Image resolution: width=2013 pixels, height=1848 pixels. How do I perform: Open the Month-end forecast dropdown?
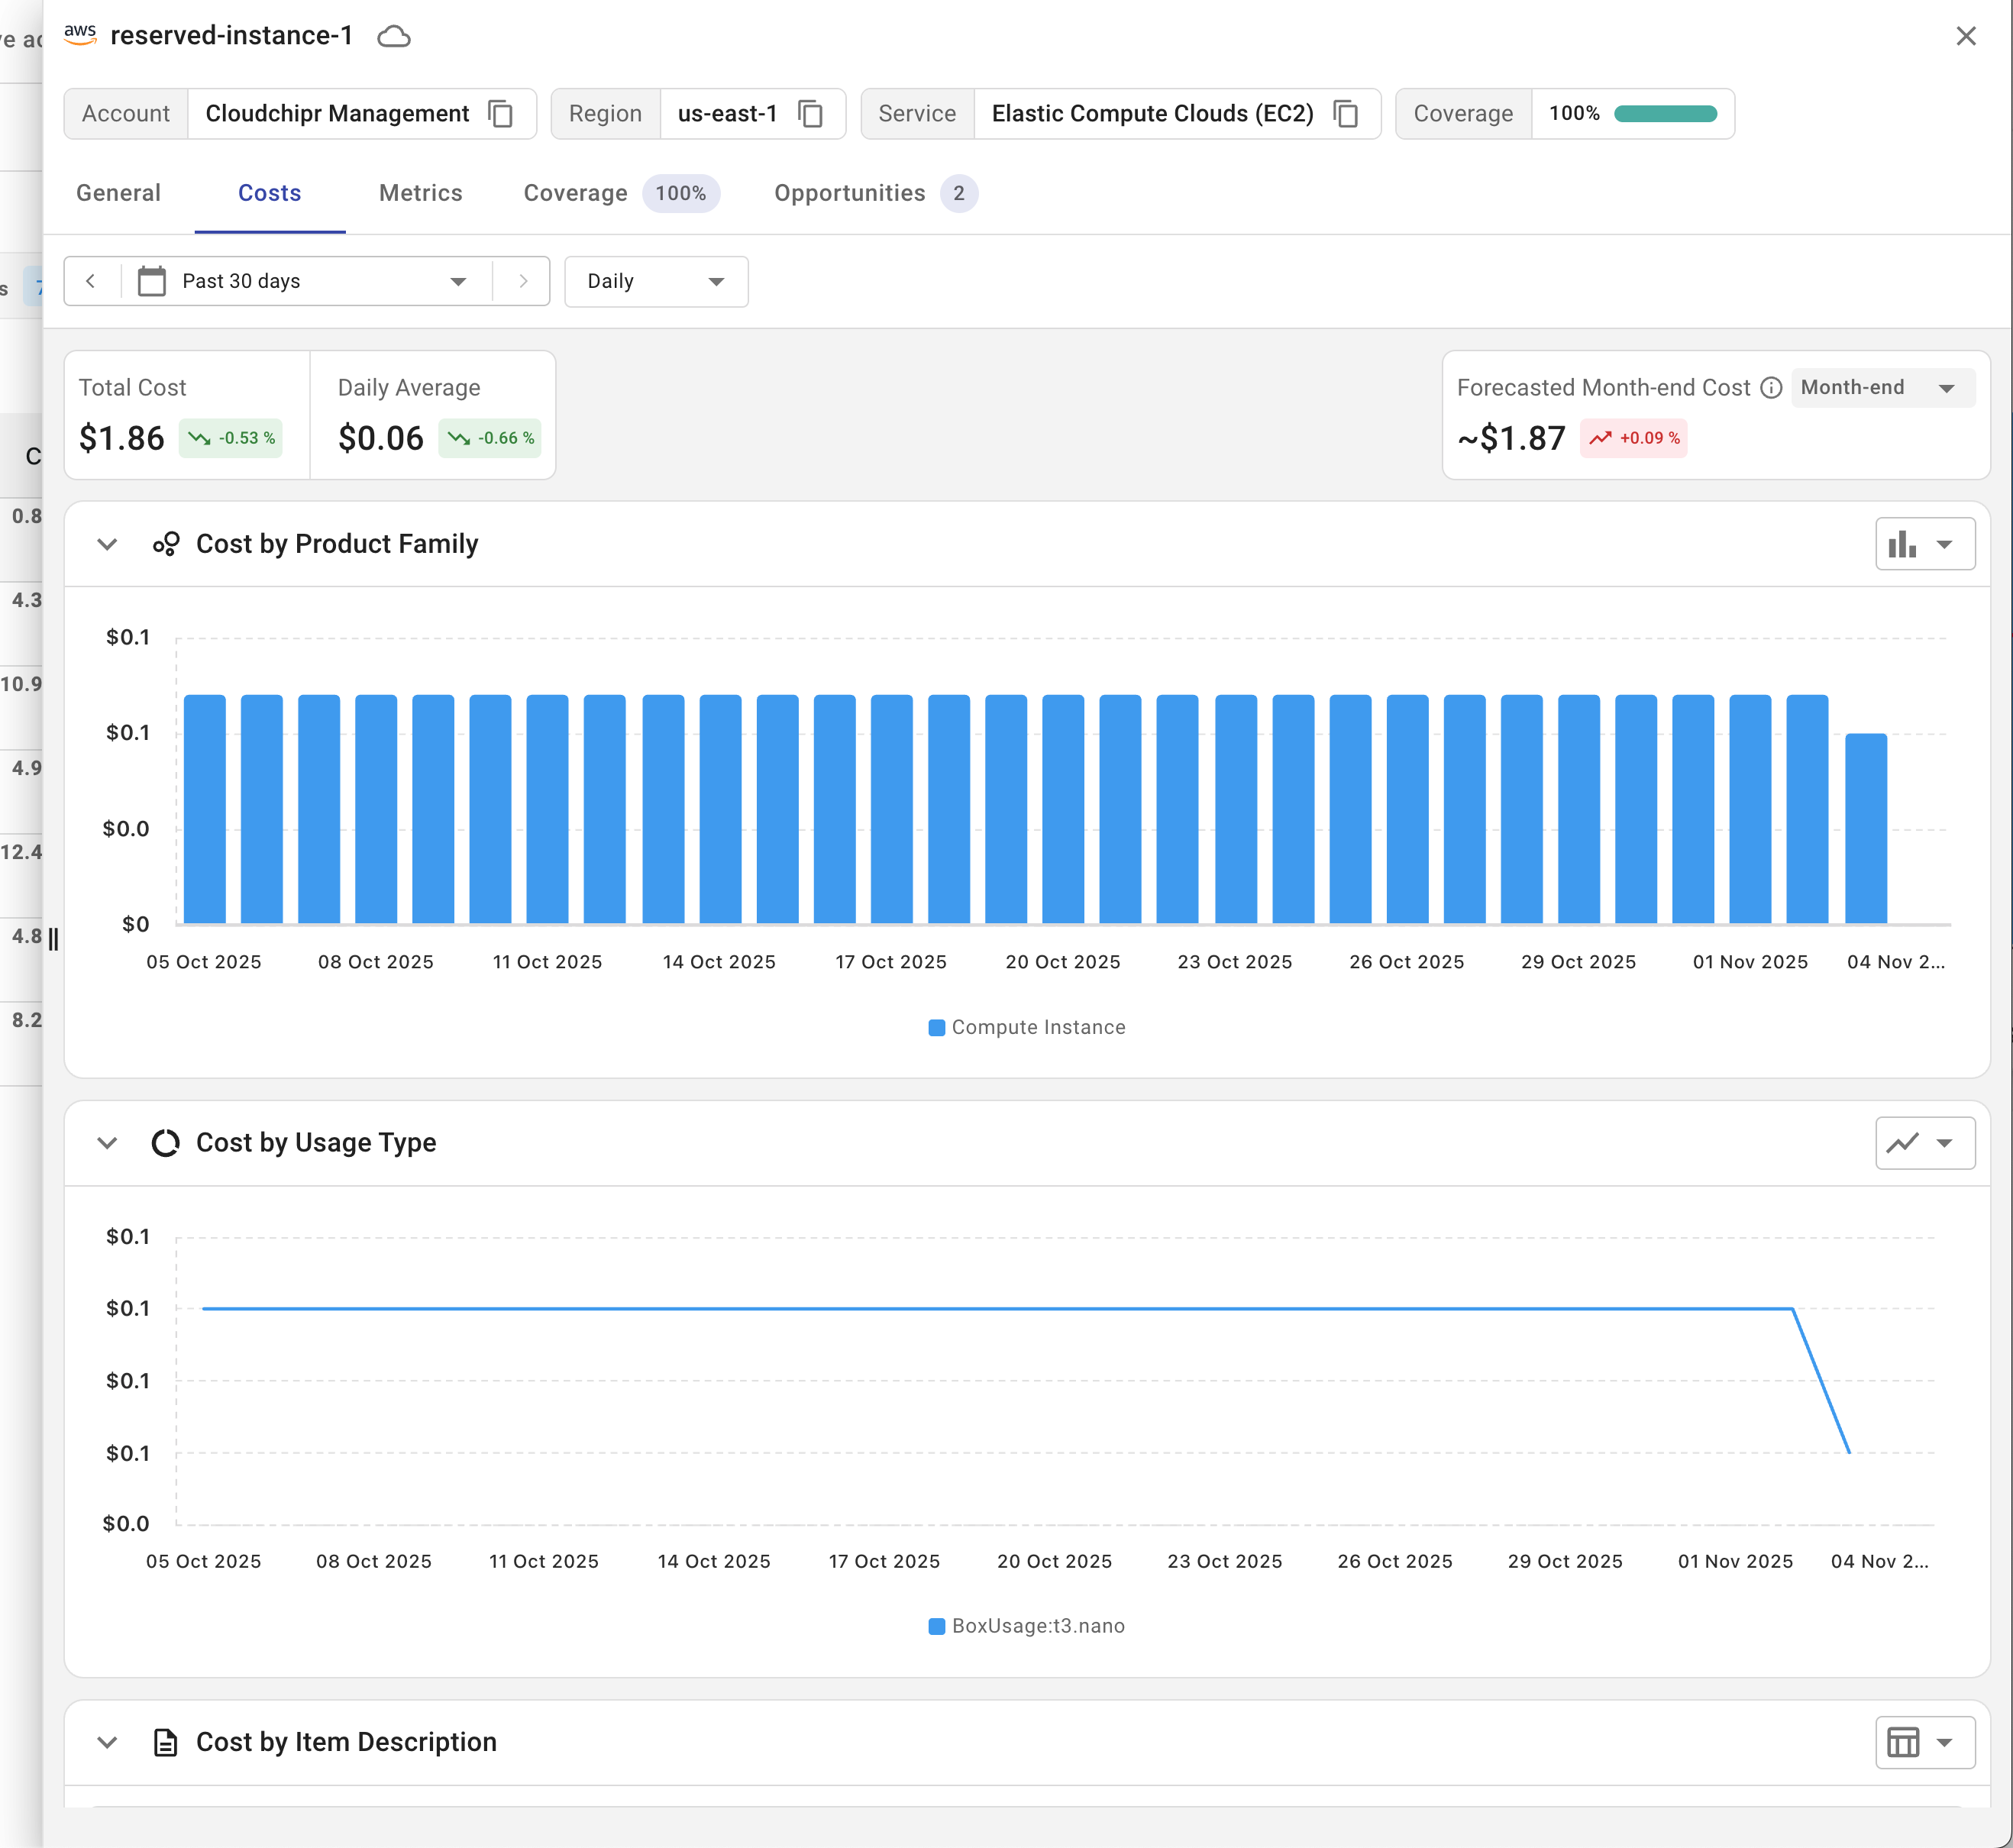click(1882, 388)
